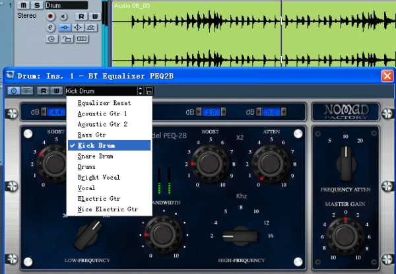Choose Bright Vocal preset

point(110,178)
